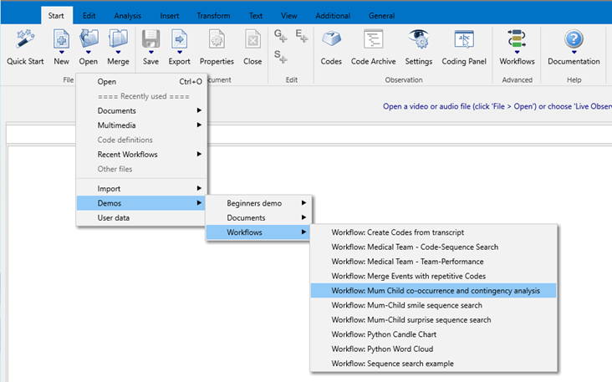Click the G+ add group icon
Screen dimensions: 612x382
(x=280, y=35)
